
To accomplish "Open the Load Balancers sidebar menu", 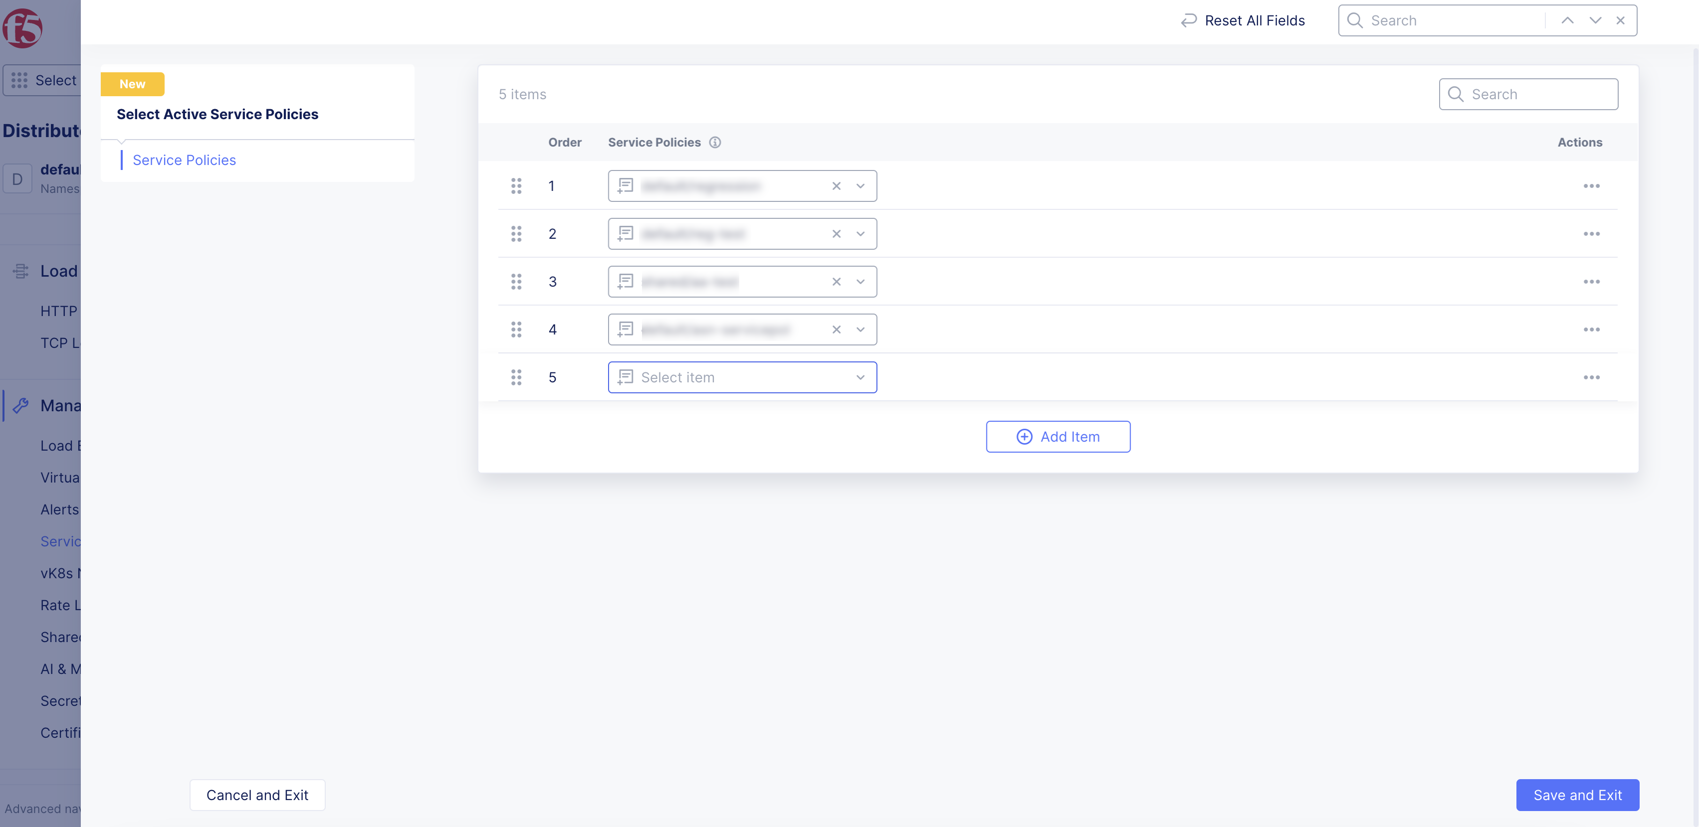I will (x=58, y=271).
